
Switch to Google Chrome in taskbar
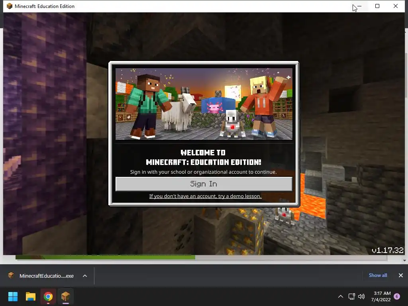tap(48, 296)
